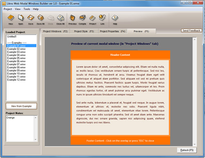Select Example 02.wmw in the list
This screenshot has height=158, width=205.
[x=21, y=49]
